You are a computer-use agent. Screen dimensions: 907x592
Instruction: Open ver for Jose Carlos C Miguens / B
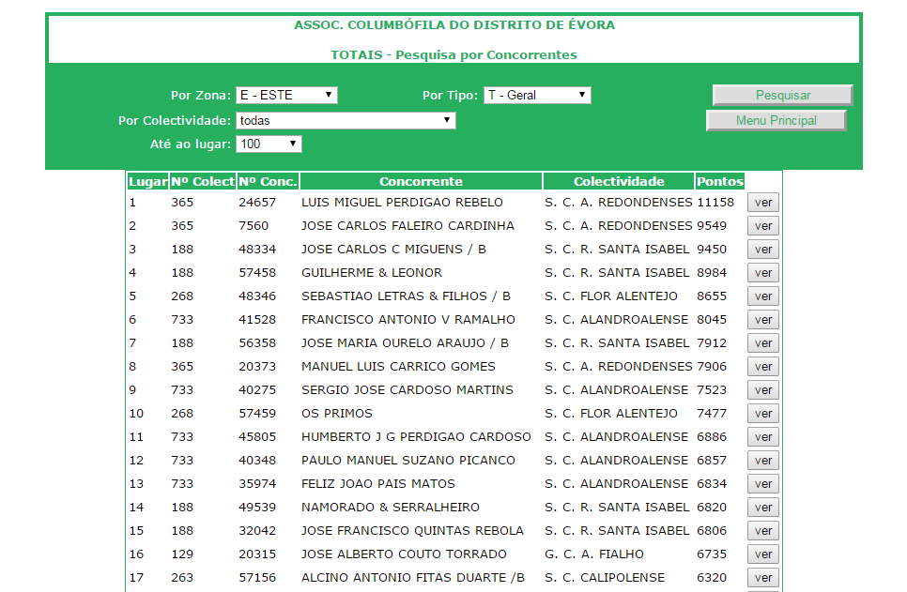click(x=763, y=250)
